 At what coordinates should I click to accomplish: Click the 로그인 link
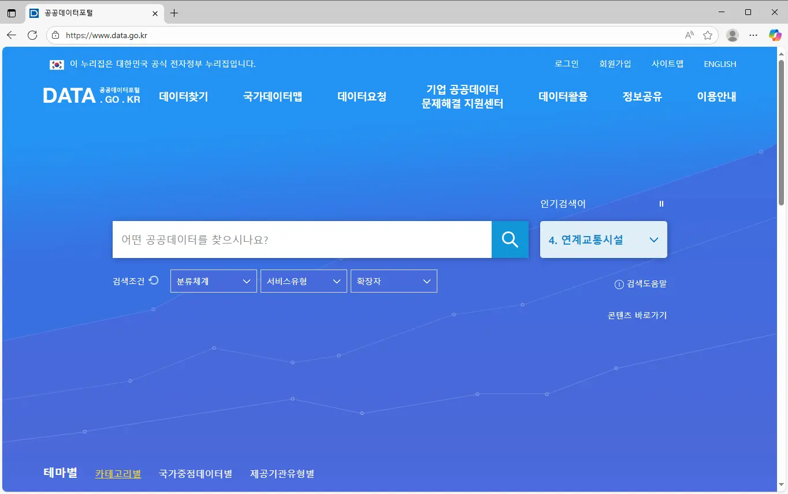(566, 64)
